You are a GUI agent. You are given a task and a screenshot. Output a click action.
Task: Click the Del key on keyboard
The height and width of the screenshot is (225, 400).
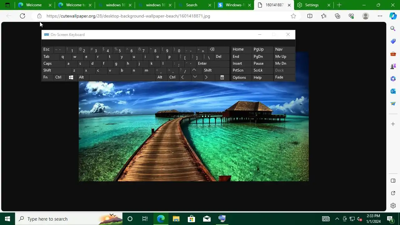pos(222,57)
